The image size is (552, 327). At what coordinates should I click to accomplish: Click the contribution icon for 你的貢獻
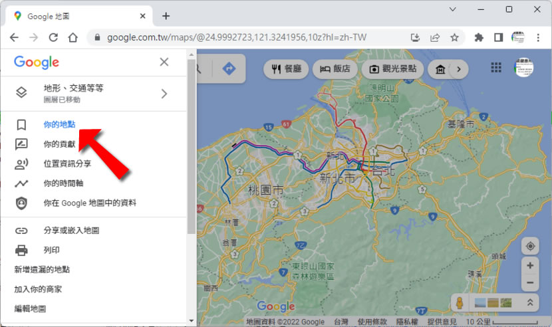click(x=21, y=144)
